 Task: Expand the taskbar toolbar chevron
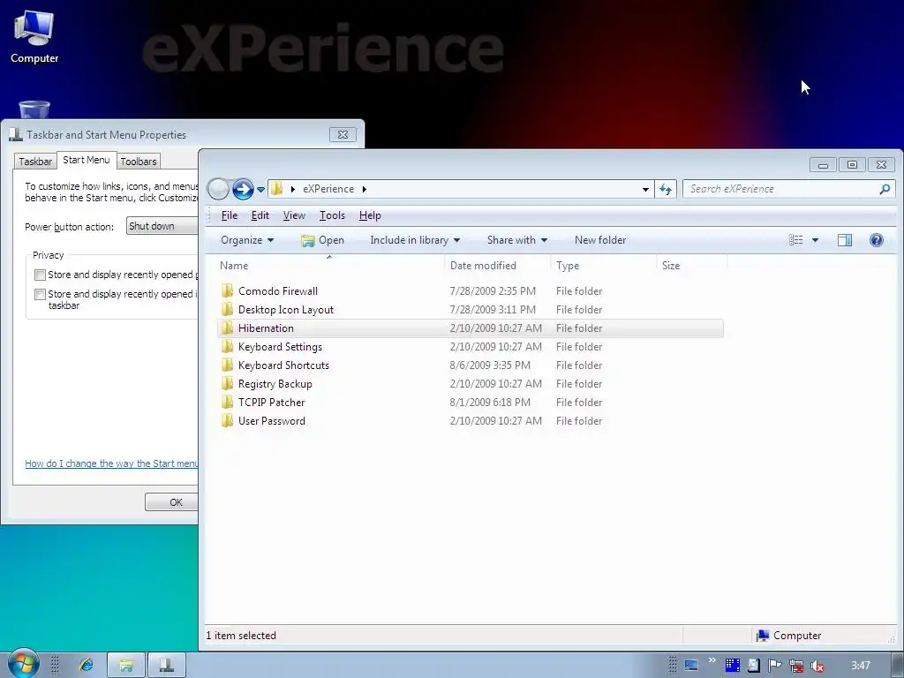click(x=712, y=660)
